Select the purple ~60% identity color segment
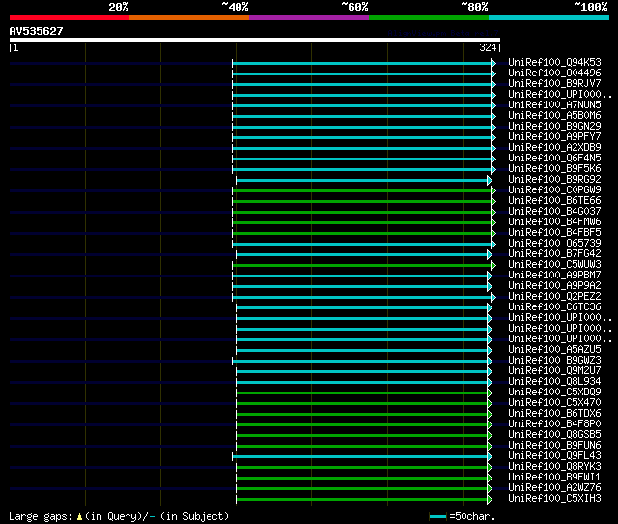 pyautogui.click(x=308, y=17)
